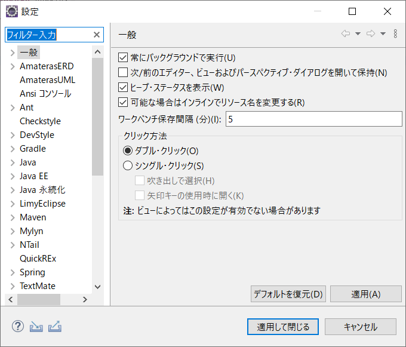Click the tree scroll-down arrow
This screenshot has height=347, width=406.
coord(97,287)
